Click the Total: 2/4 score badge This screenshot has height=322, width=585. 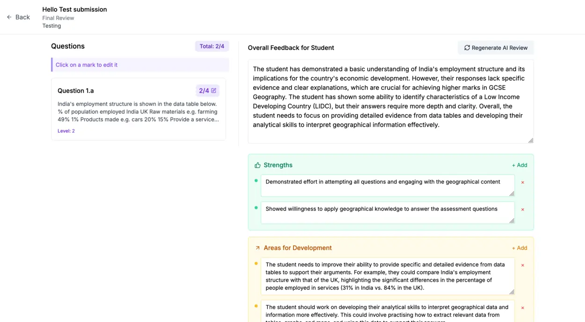click(x=212, y=46)
